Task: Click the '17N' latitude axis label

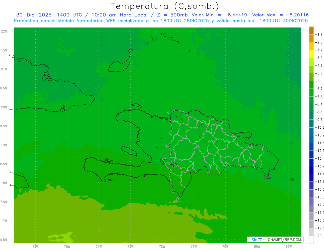Action: point(4,221)
